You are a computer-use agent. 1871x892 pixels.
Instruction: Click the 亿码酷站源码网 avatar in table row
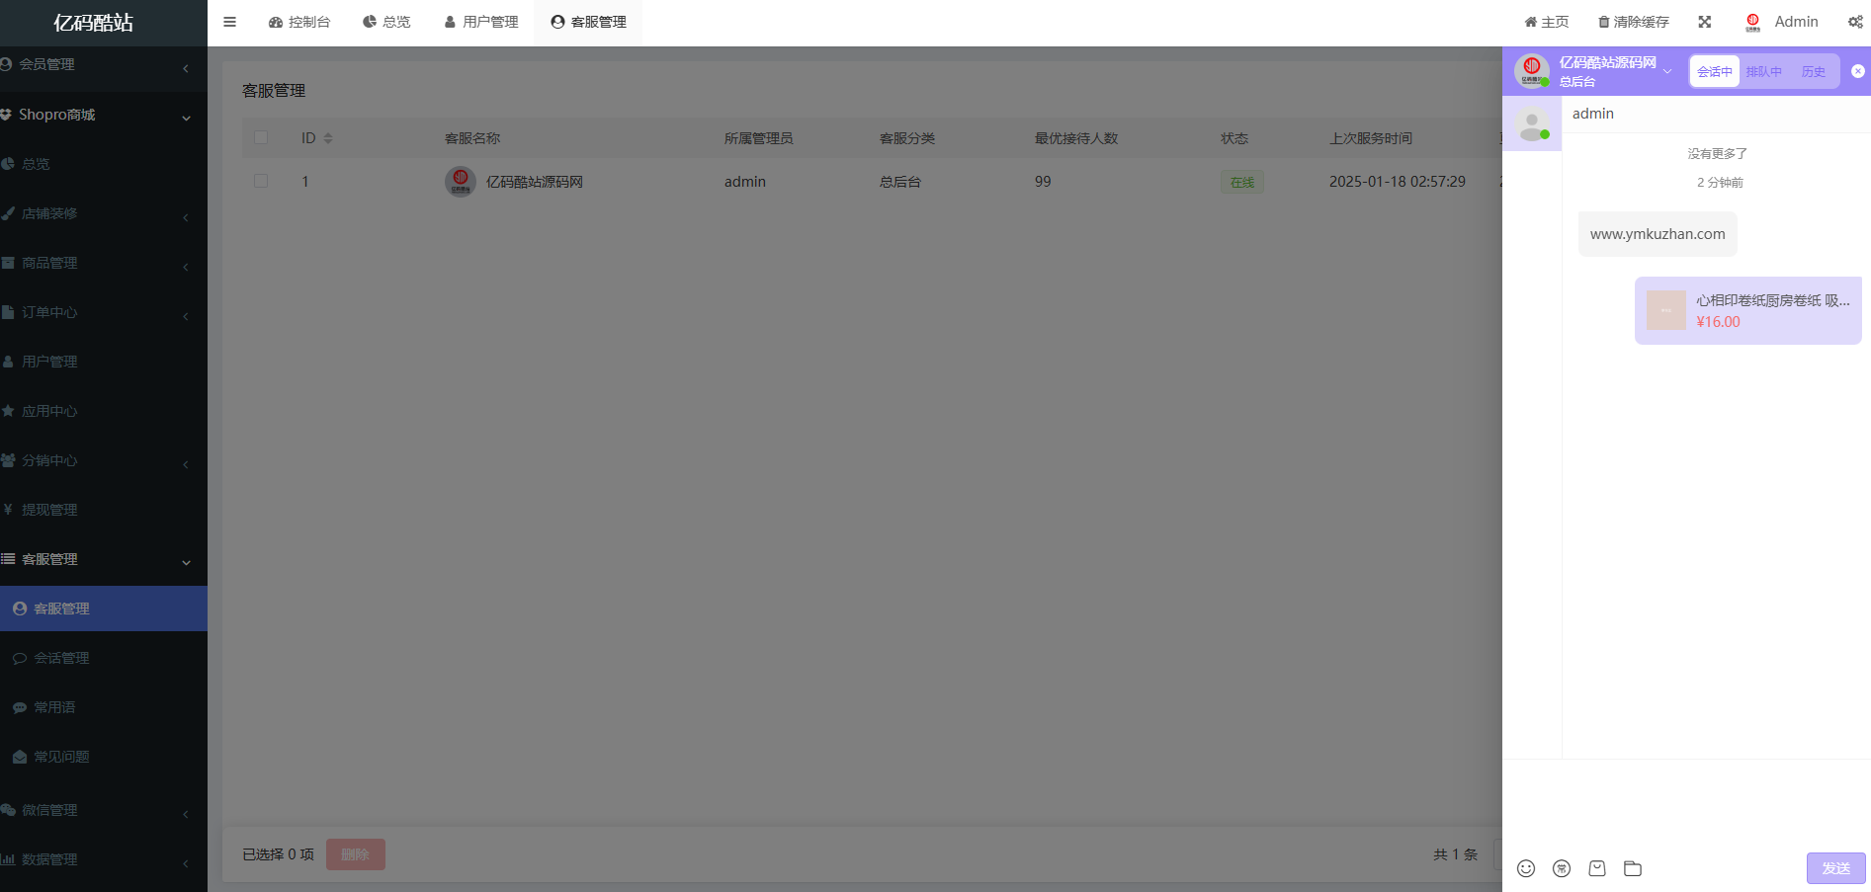pos(461,181)
